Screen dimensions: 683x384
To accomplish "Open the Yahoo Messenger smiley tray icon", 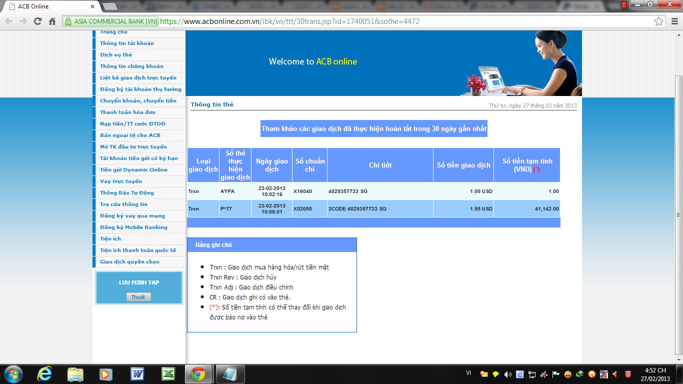I will pos(568,374).
